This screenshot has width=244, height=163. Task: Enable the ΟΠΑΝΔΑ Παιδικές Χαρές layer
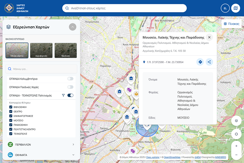tap(70, 87)
